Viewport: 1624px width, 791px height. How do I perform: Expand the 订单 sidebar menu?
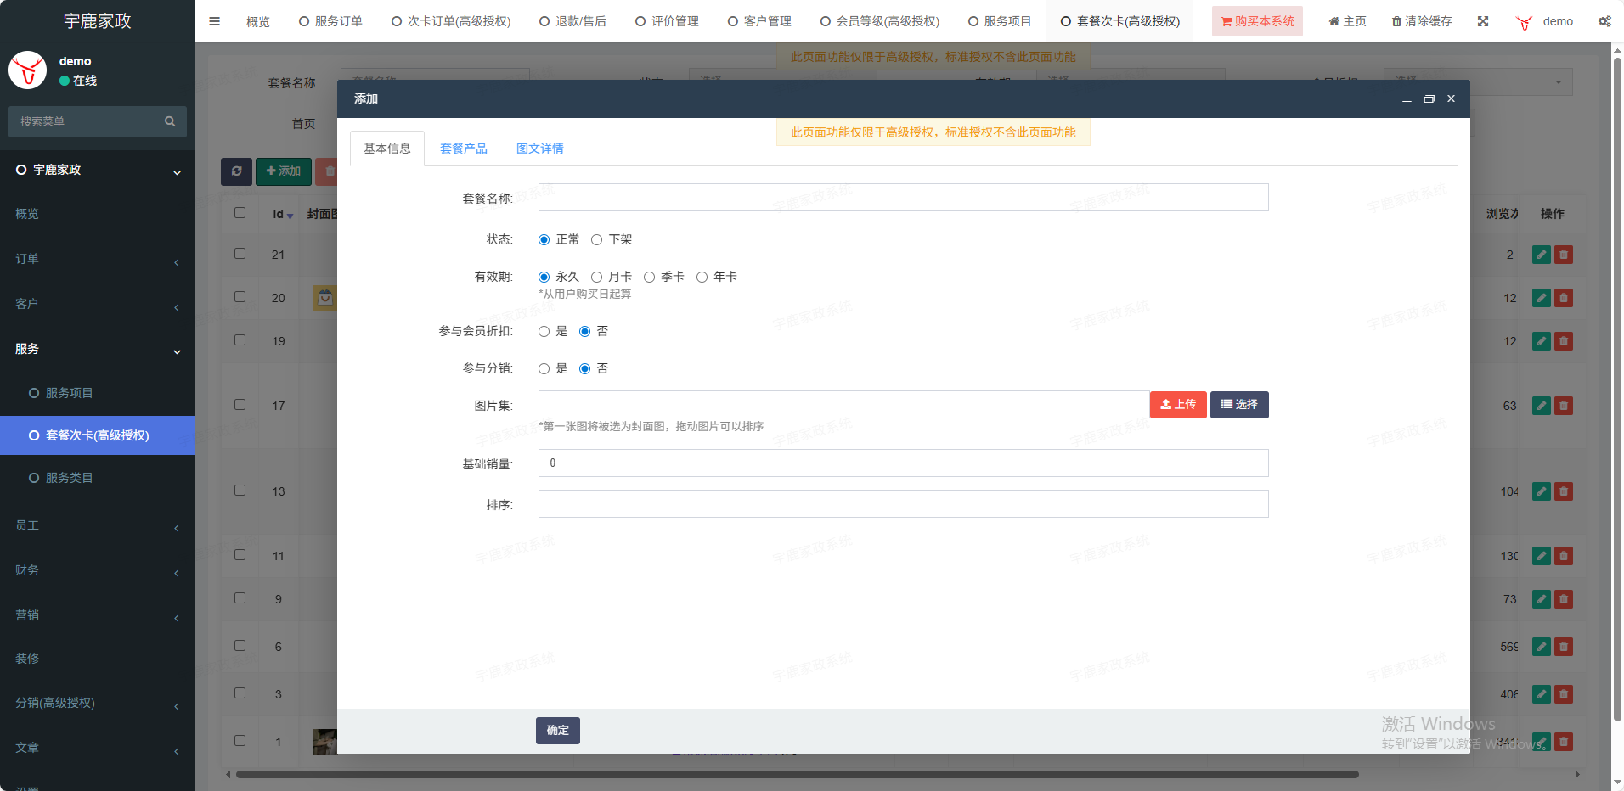(97, 259)
